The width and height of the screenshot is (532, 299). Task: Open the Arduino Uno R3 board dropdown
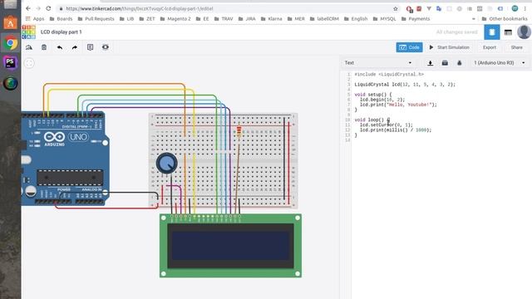(x=500, y=63)
